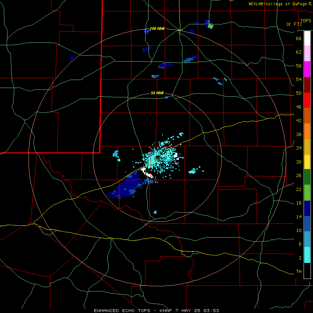Click the "TH" threshold label
Viewport: 313px width, 313px height.
tap(299, 271)
